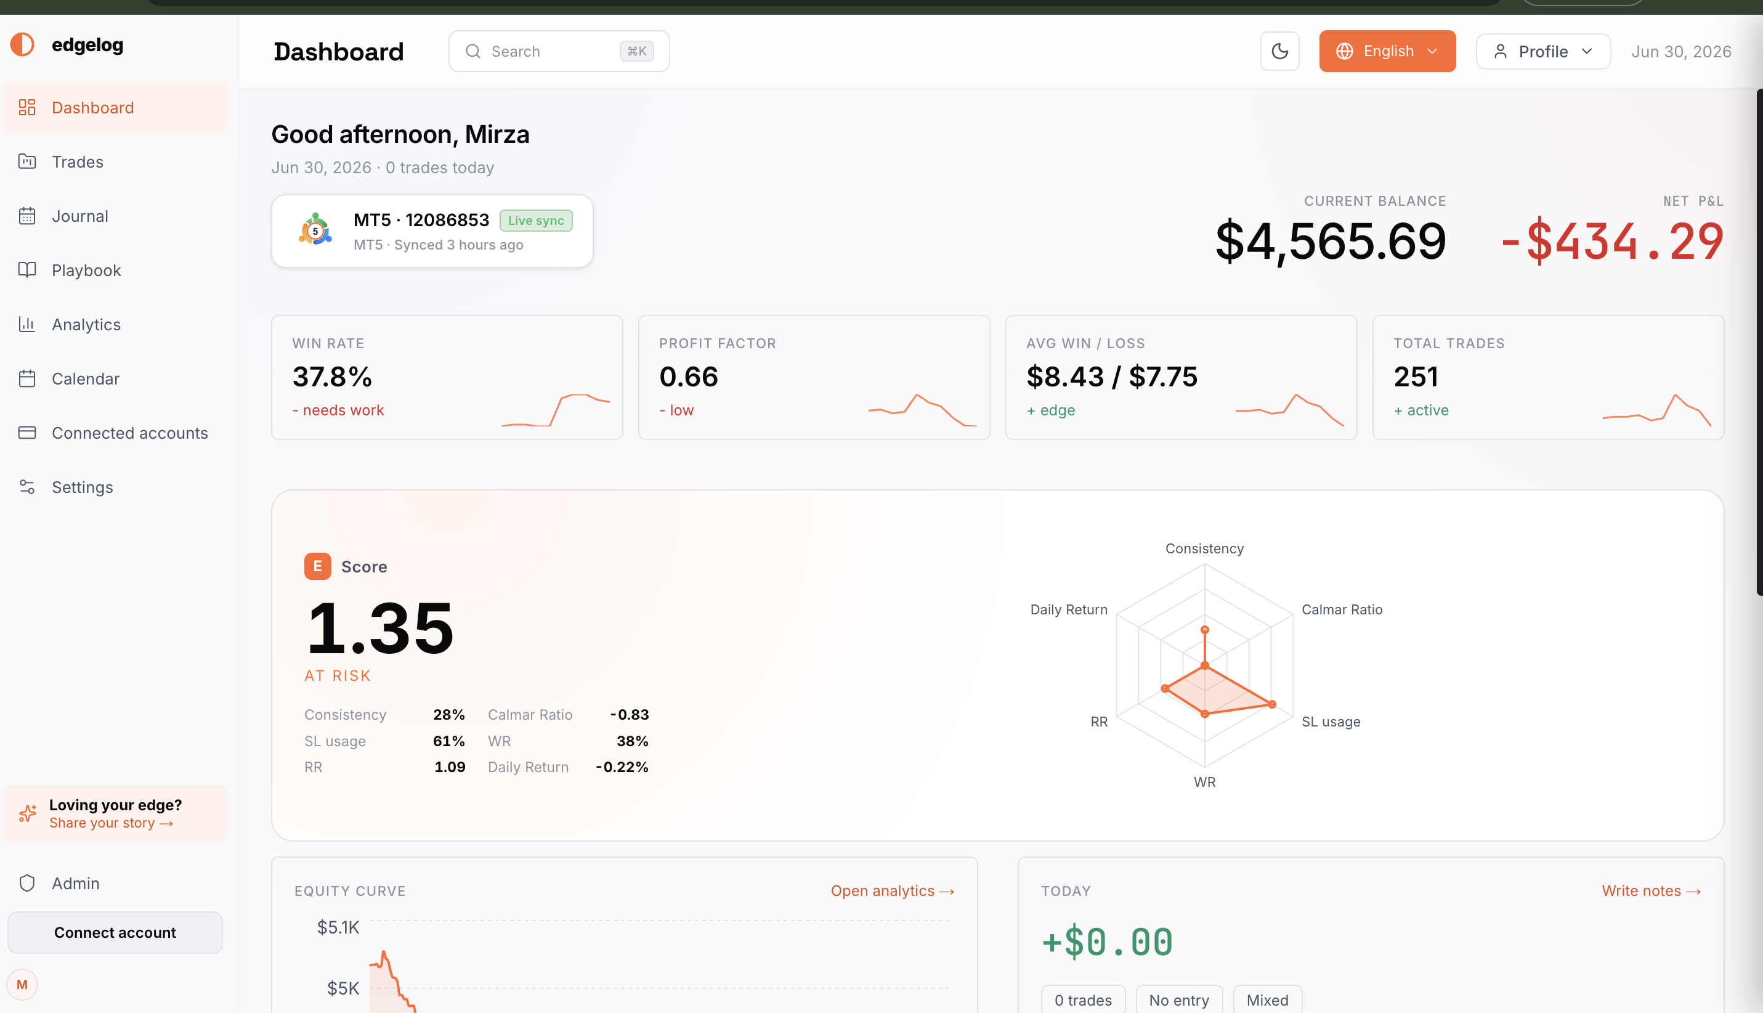Click the Write notes link
The image size is (1763, 1013).
tap(1651, 890)
